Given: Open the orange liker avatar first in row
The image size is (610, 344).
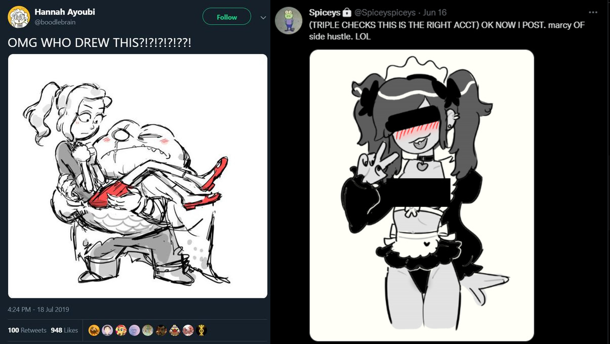Looking at the screenshot, I should (x=94, y=330).
